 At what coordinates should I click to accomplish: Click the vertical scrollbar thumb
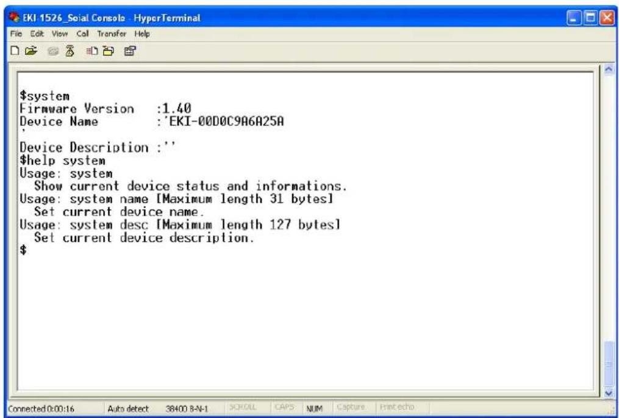(x=609, y=364)
